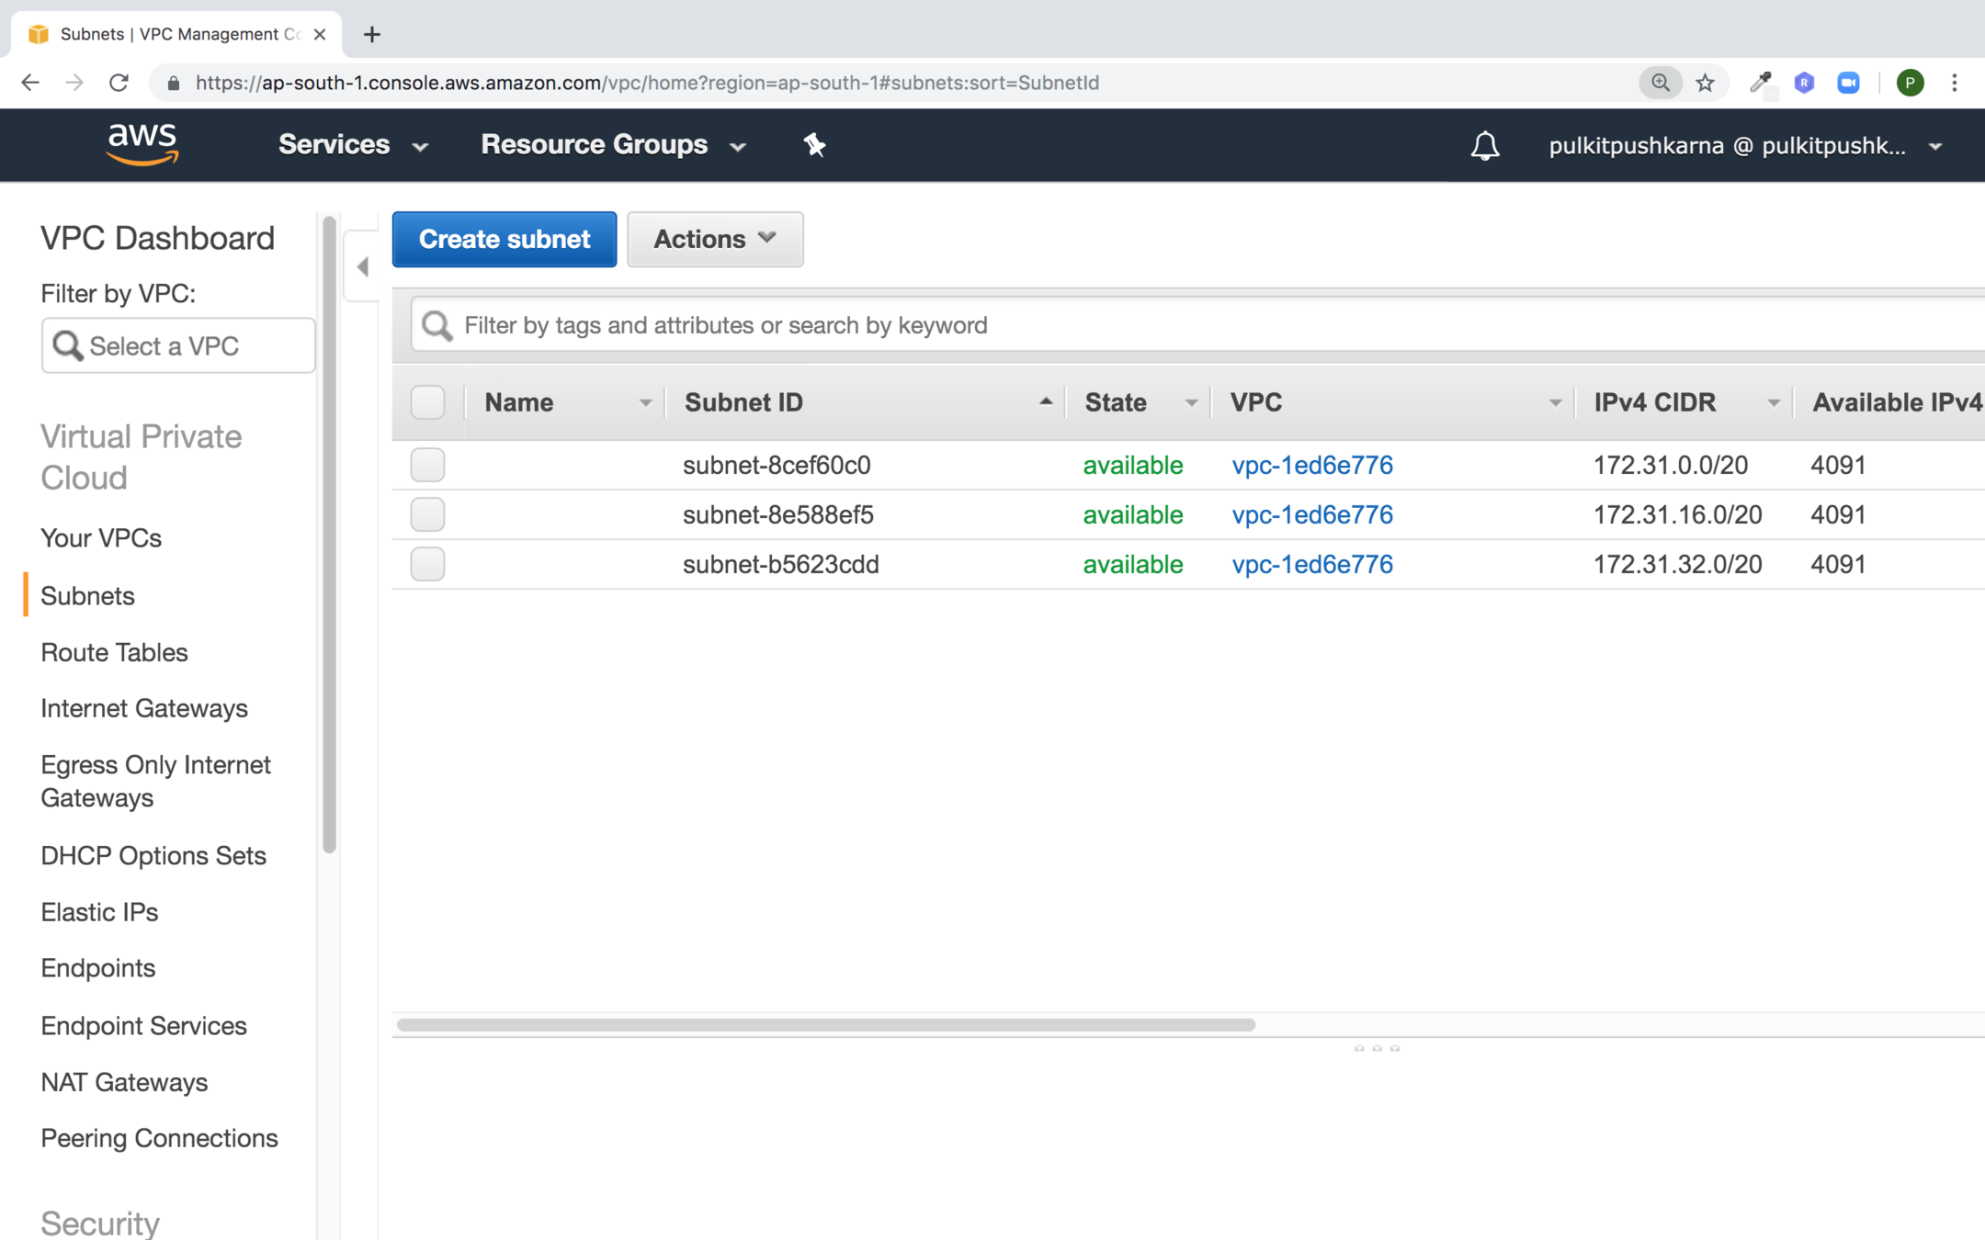Click the subnet filter search field
This screenshot has width=1985, height=1240.
click(1195, 325)
